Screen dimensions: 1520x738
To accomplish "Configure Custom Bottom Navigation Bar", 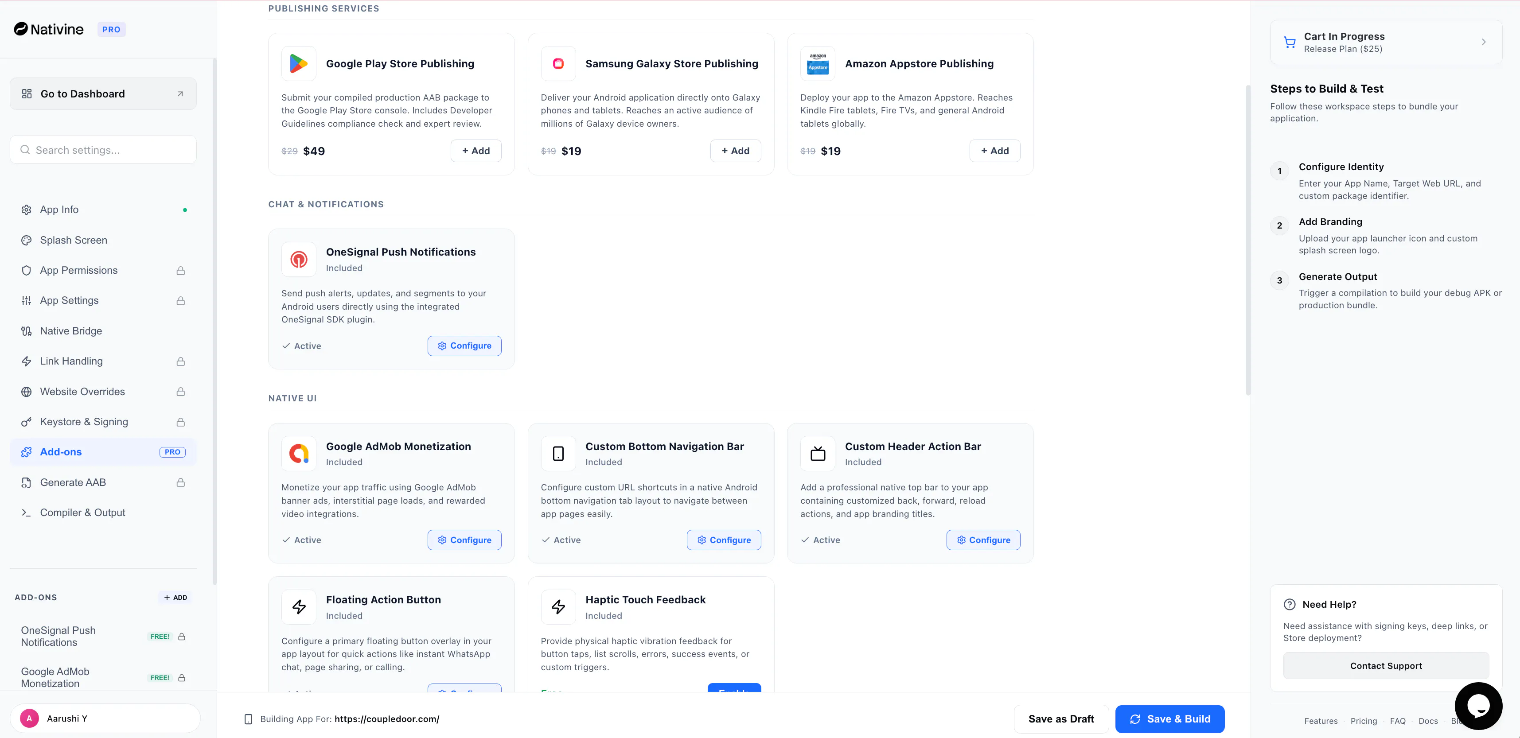I will [x=724, y=540].
